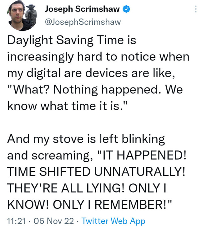Open Joseph Scrimshaw's profile picture
The width and height of the screenshot is (207, 232).
pyautogui.click(x=23, y=15)
